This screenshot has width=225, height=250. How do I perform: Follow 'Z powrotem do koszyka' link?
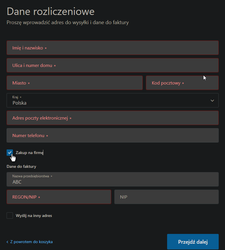click(x=31, y=242)
